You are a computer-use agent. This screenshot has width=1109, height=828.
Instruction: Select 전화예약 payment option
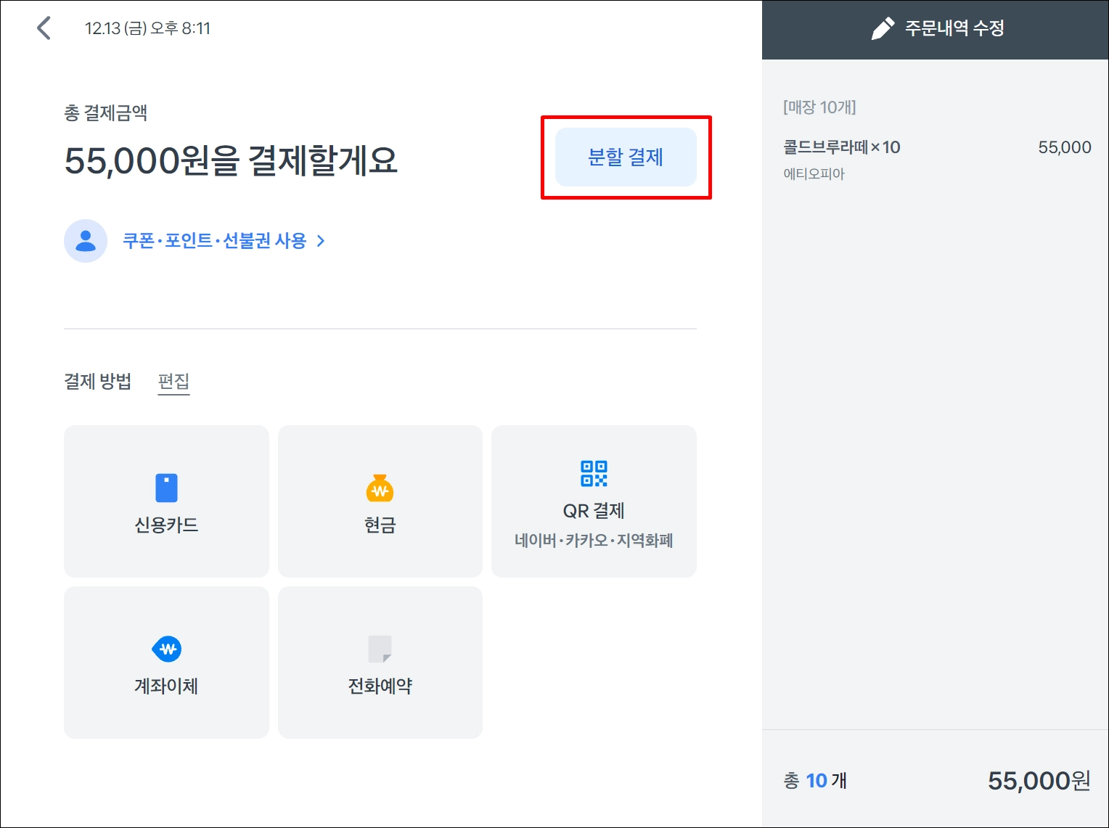380,663
